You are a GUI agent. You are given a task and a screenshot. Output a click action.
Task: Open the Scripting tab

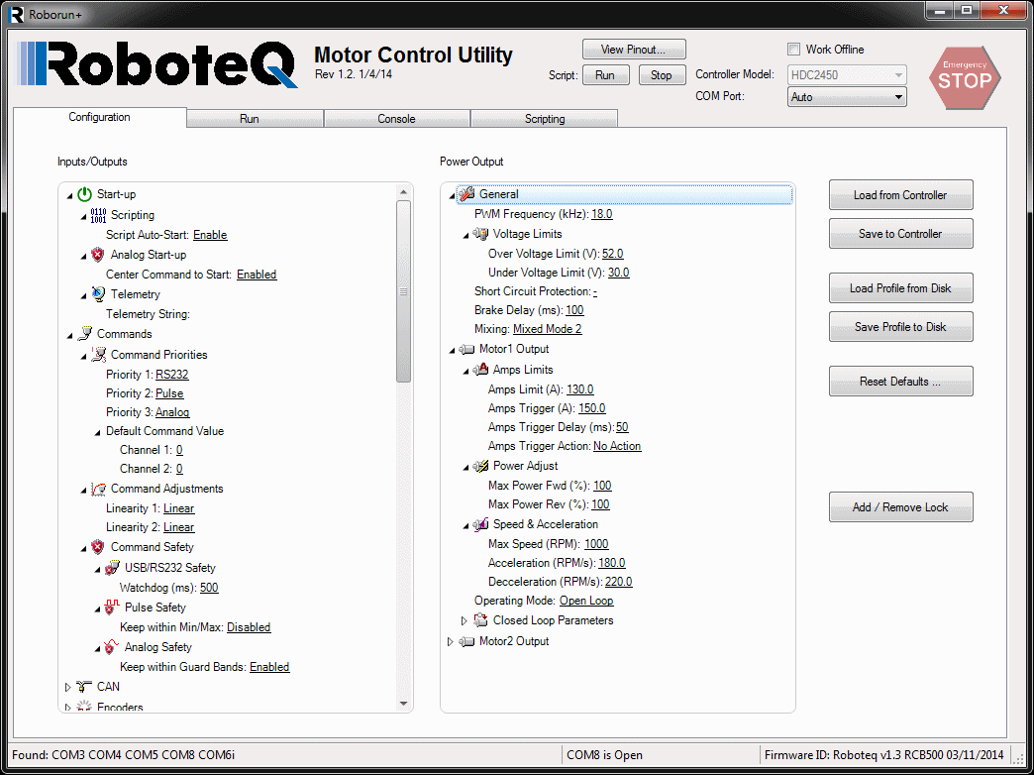click(x=544, y=119)
